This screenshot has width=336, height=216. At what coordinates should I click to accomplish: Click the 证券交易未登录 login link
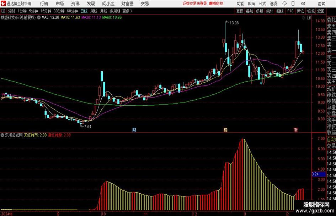pyautogui.click(x=195, y=4)
